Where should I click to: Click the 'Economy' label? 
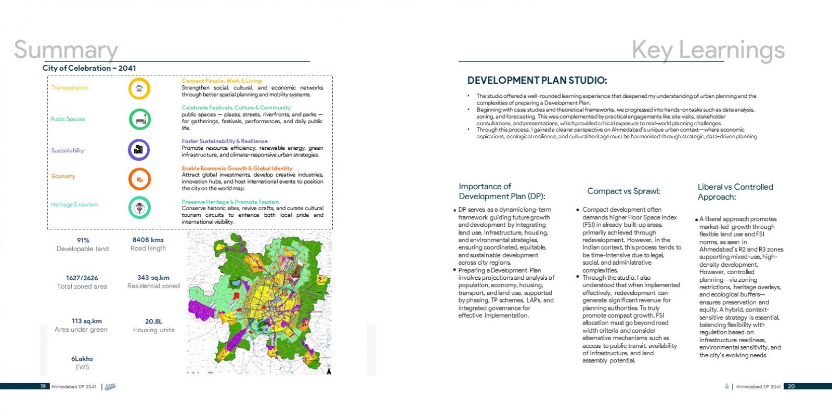click(63, 176)
